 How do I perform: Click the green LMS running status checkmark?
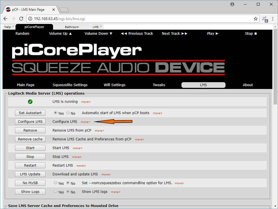click(x=30, y=102)
